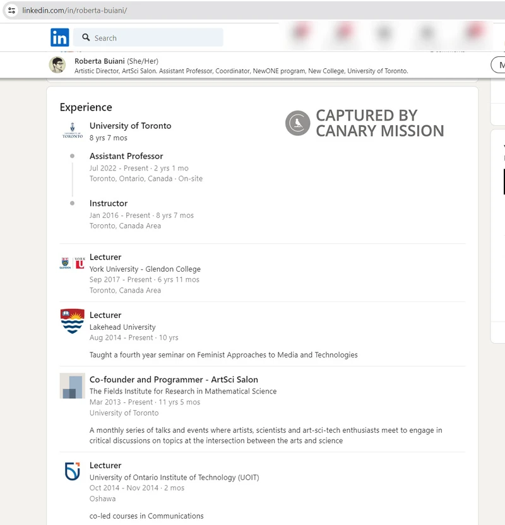
Task: Click the site information icon in the address bar
Action: [x=12, y=10]
